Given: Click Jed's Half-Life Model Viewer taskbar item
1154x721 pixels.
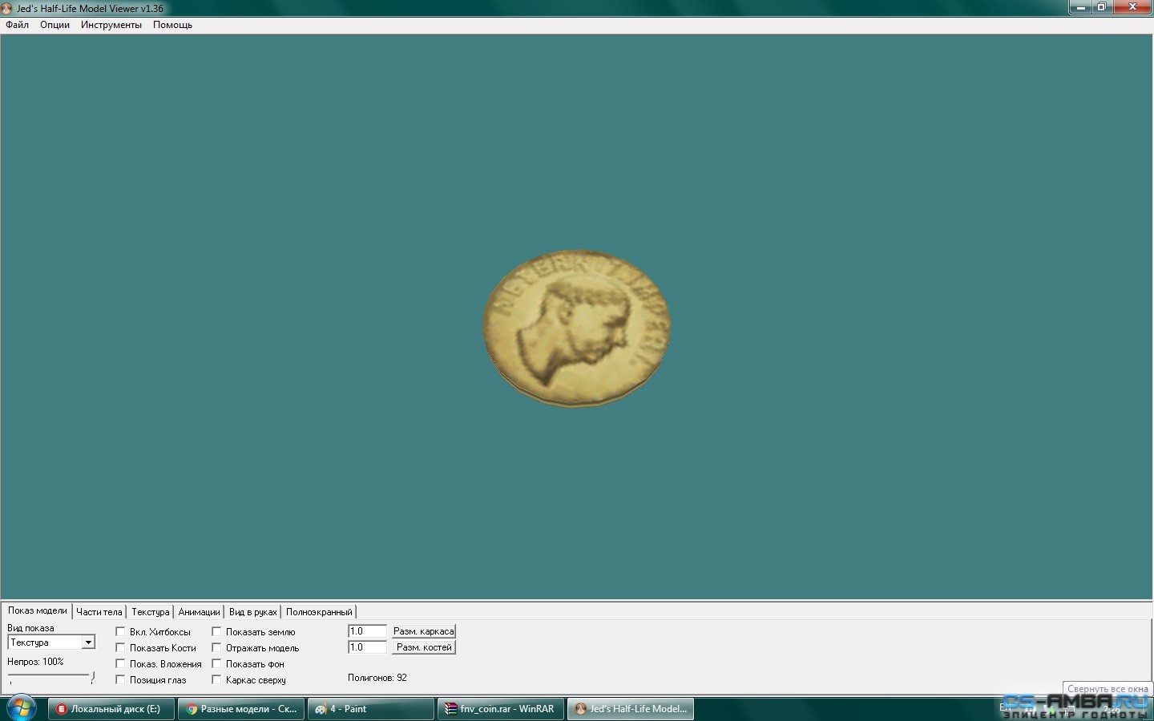Looking at the screenshot, I should tap(630, 709).
